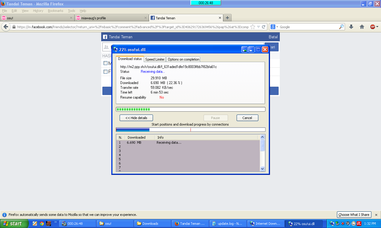This screenshot has height=228, width=381.
Task: Open the search engine dropdown arrow next to Google
Action: (x=277, y=27)
